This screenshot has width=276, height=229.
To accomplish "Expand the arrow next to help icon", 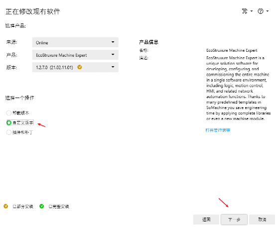I will (x=268, y=11).
